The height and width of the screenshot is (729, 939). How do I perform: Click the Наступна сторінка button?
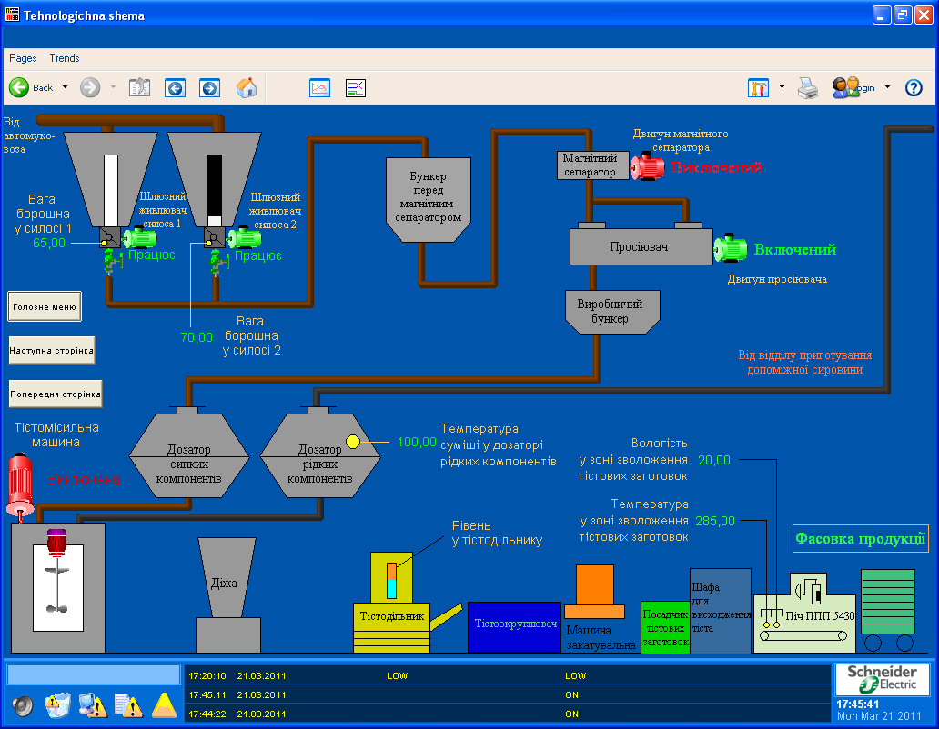coord(52,351)
